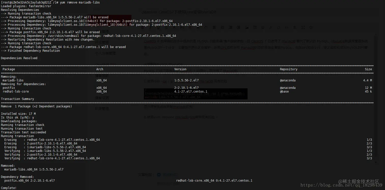Click 'Remove 1 Package (+2 Dependent packages)' line
The width and height of the screenshot is (385, 190).
tap(36, 106)
